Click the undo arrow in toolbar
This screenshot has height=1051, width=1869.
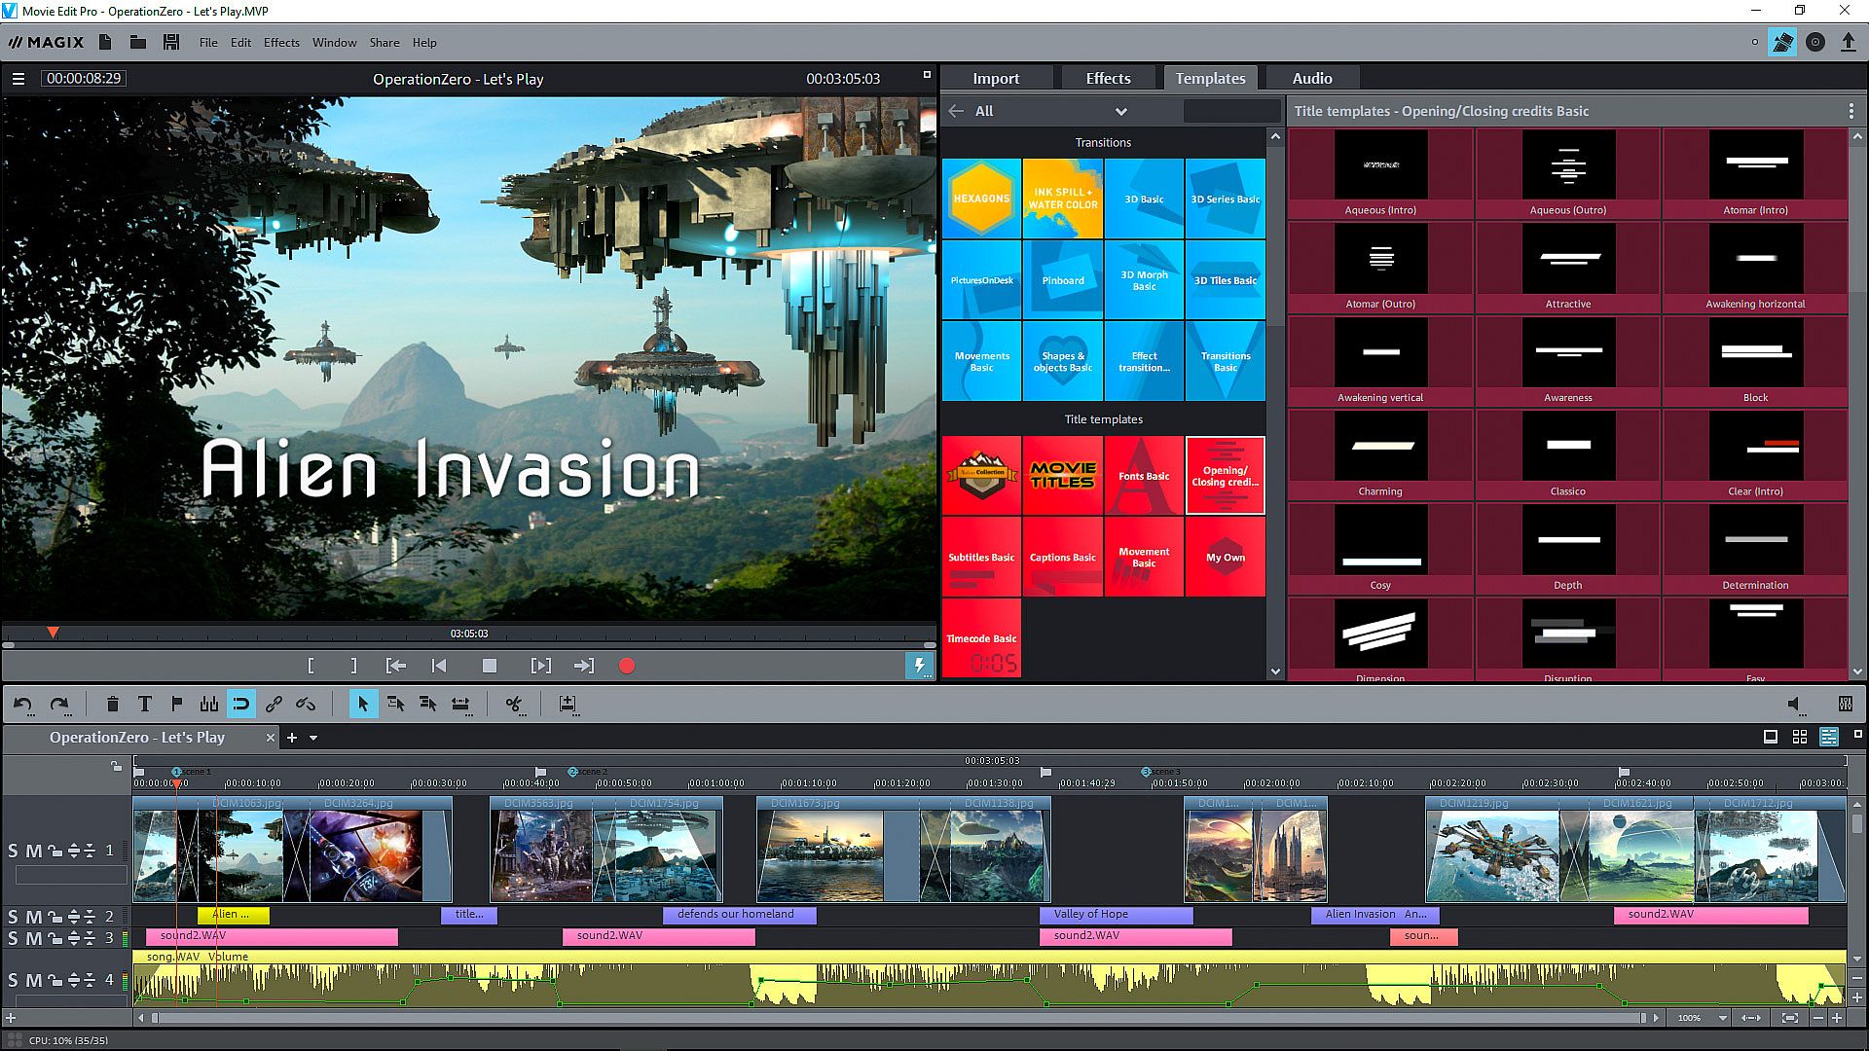click(23, 704)
